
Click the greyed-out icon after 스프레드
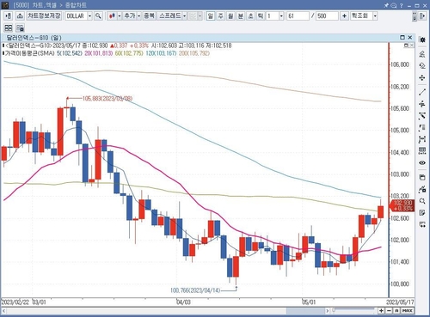[x=193, y=16]
